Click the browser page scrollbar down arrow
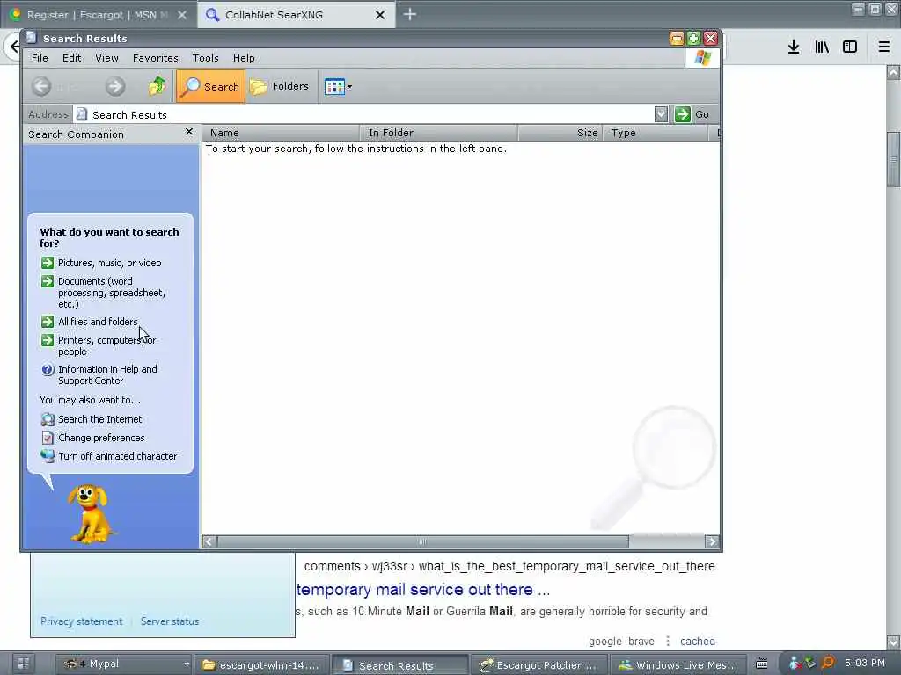 [x=893, y=642]
